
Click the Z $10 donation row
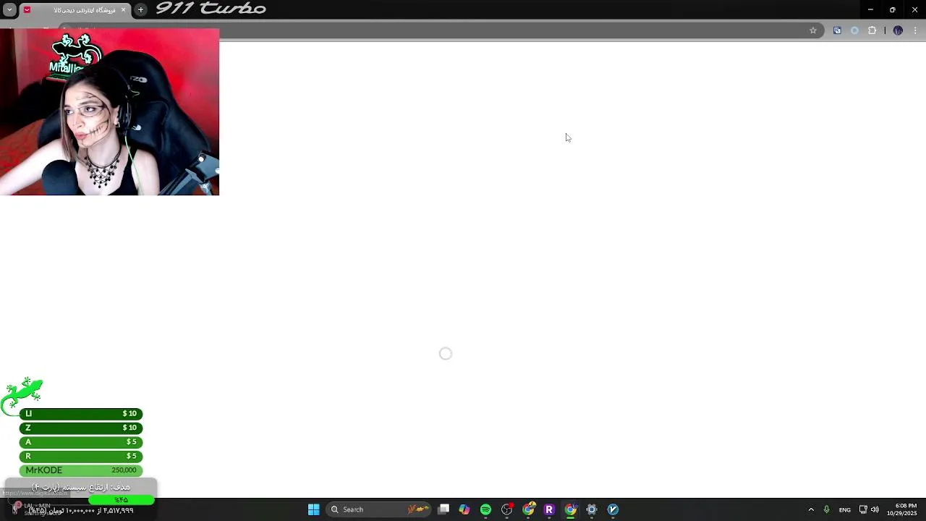point(80,428)
